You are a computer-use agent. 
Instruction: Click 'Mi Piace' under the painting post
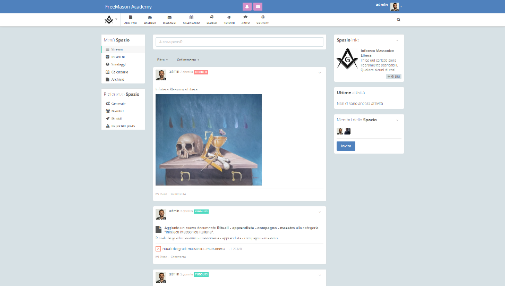tap(161, 194)
